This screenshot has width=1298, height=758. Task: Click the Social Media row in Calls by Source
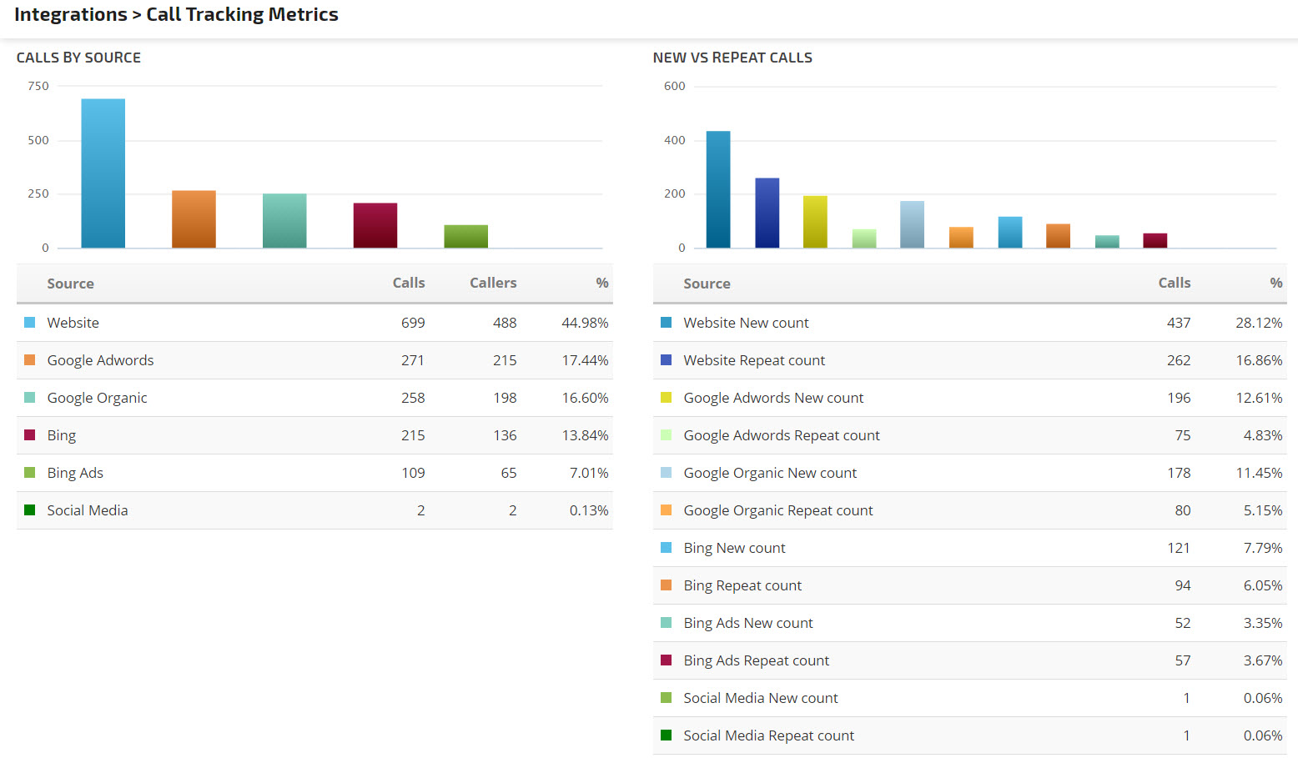click(88, 510)
